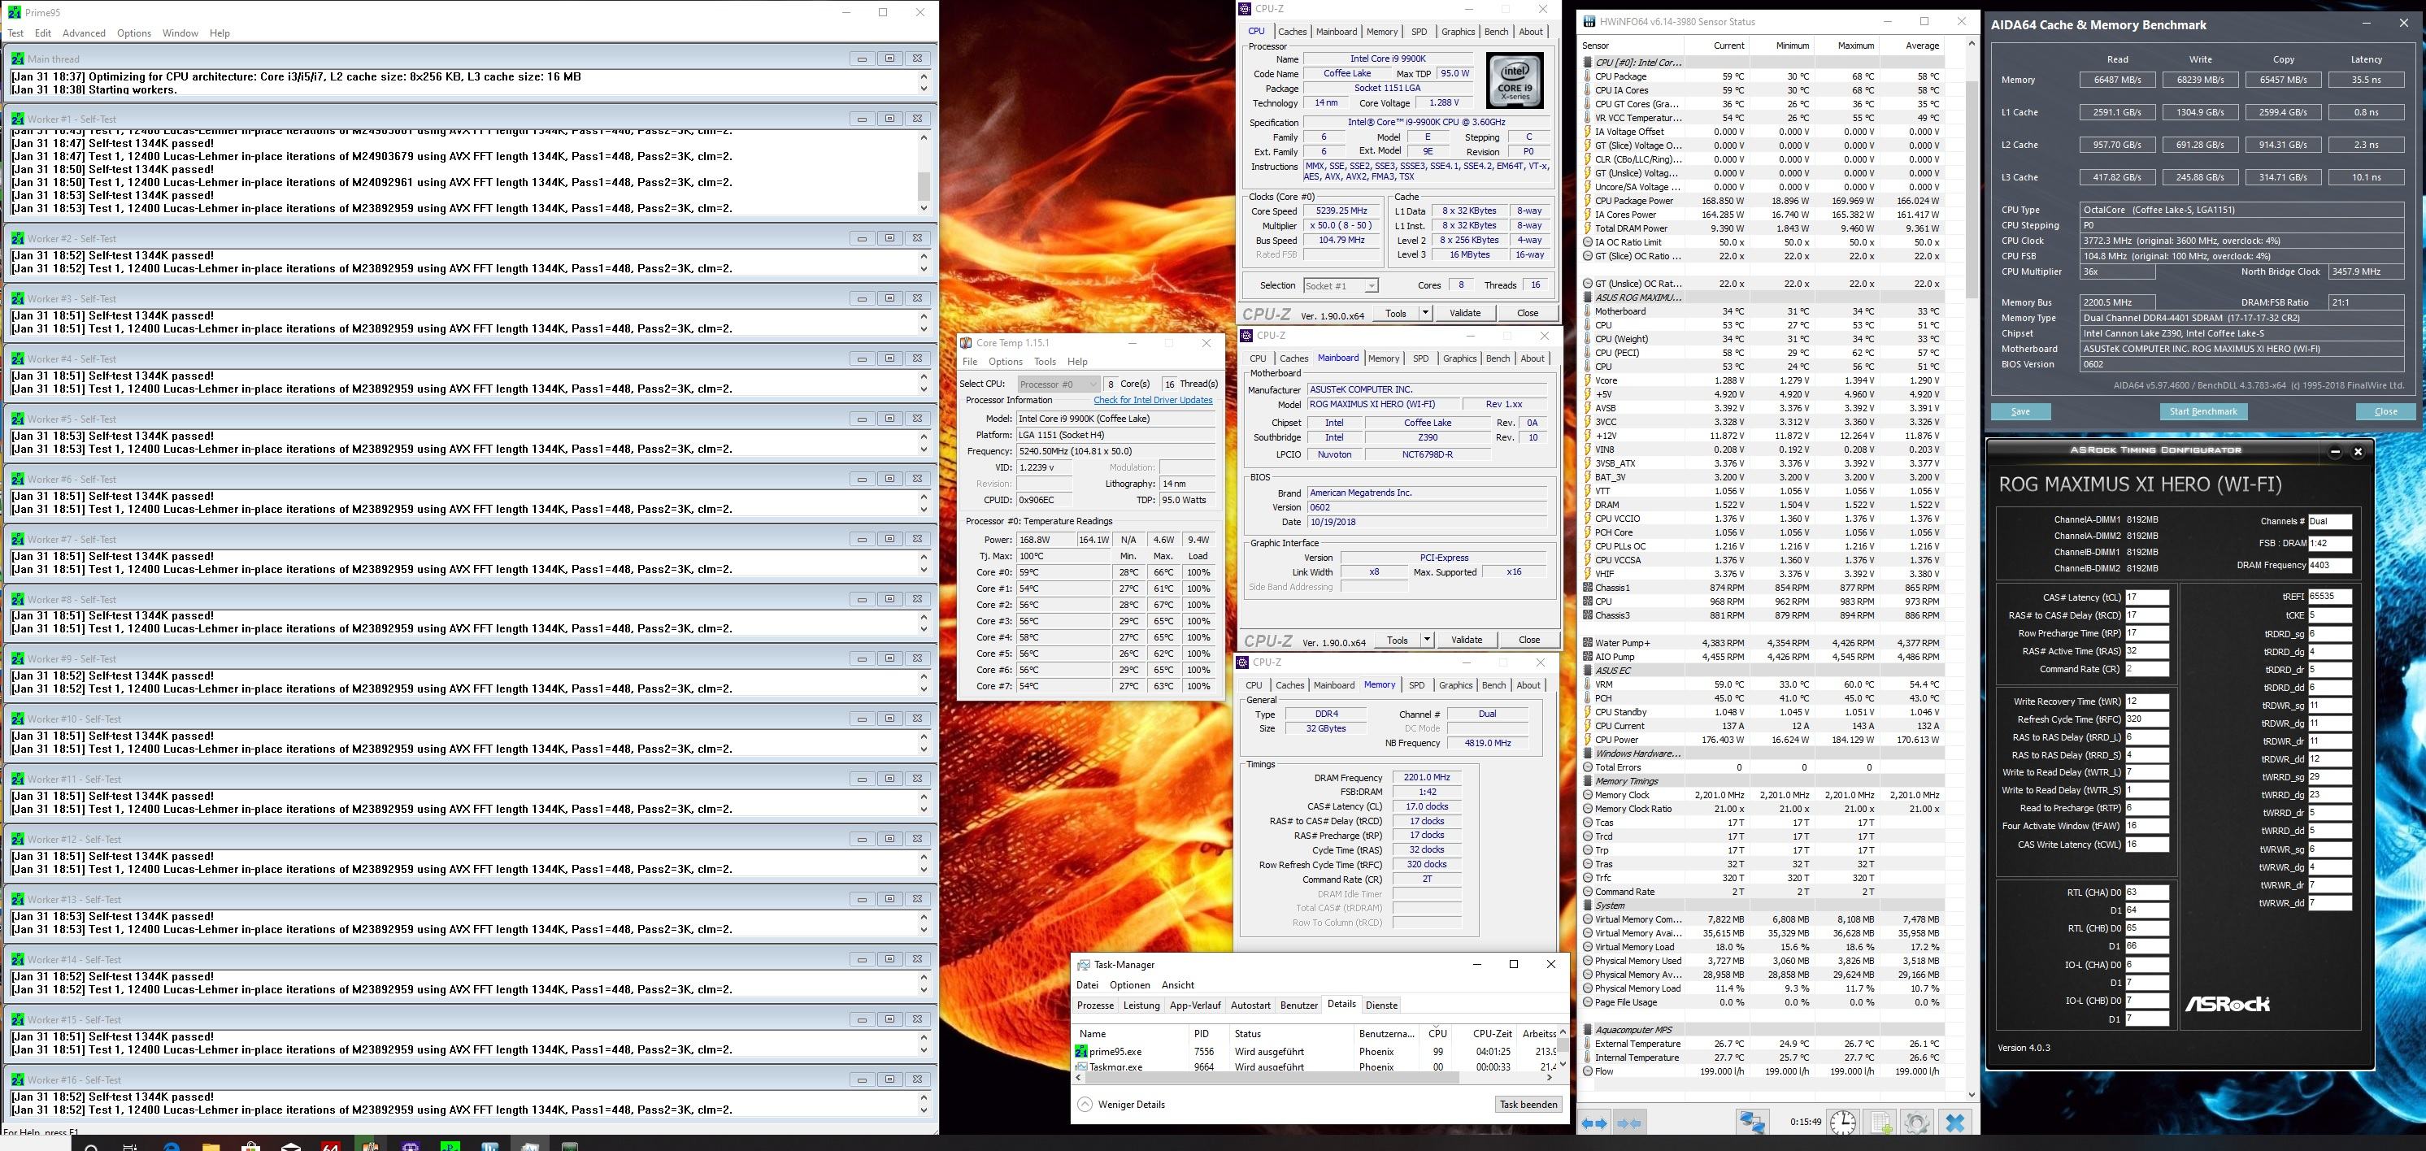Click Close button in Mainboard CPU-Z window
This screenshot has width=2426, height=1151.
pyautogui.click(x=1529, y=640)
